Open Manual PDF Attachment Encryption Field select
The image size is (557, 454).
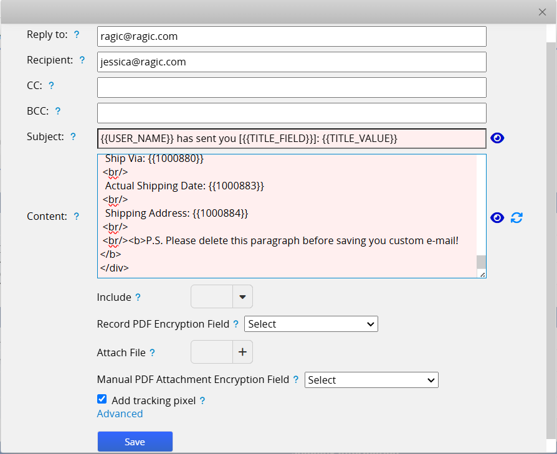click(371, 380)
